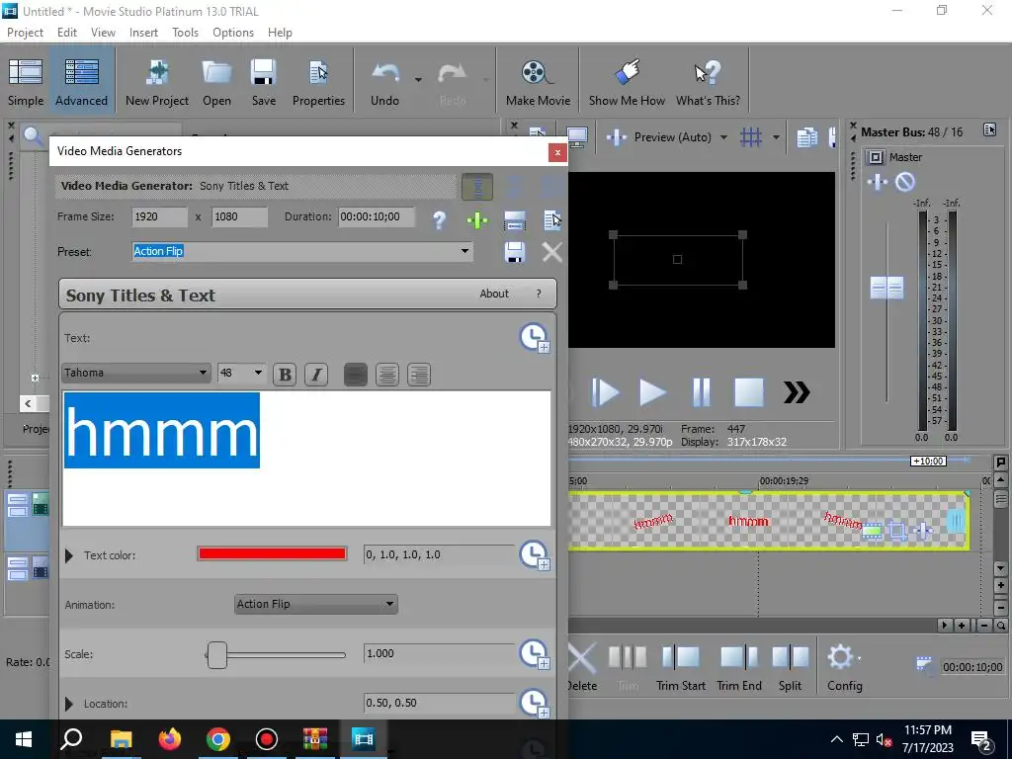Click About in Sony Titles & Text

(494, 294)
